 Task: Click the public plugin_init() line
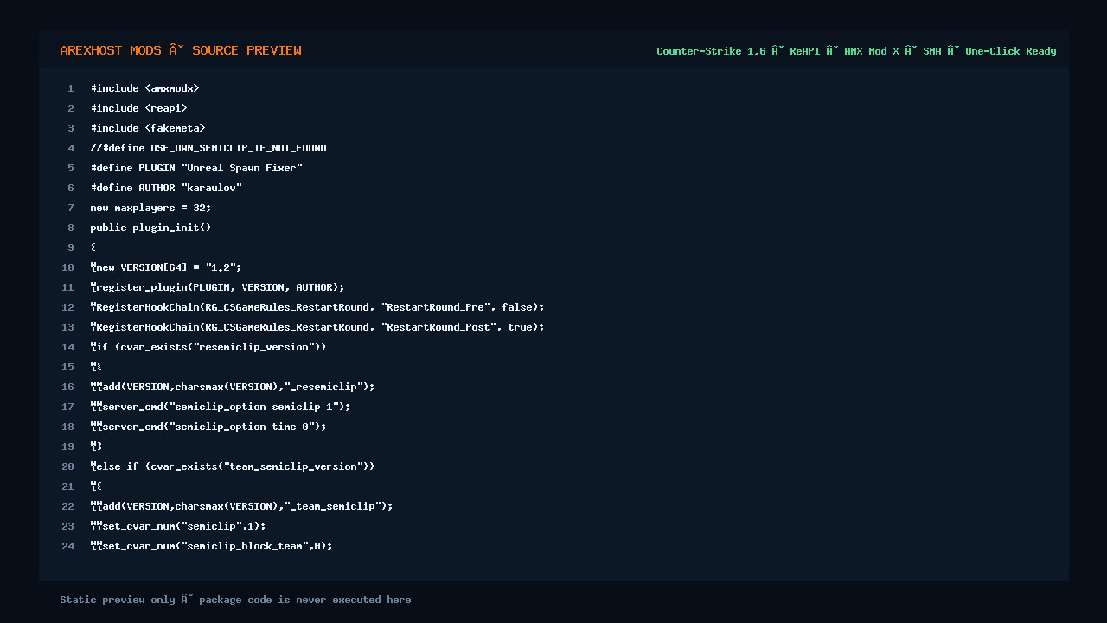coord(150,228)
